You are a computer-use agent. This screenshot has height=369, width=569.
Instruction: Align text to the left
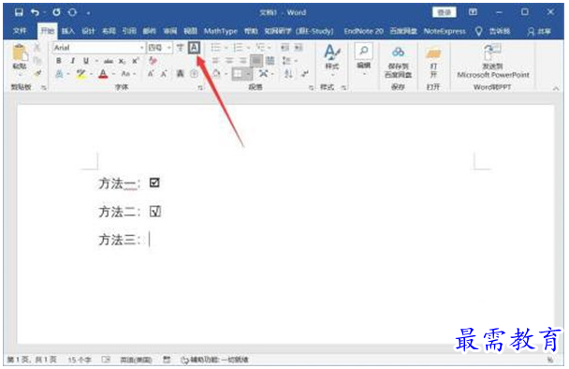click(215, 60)
